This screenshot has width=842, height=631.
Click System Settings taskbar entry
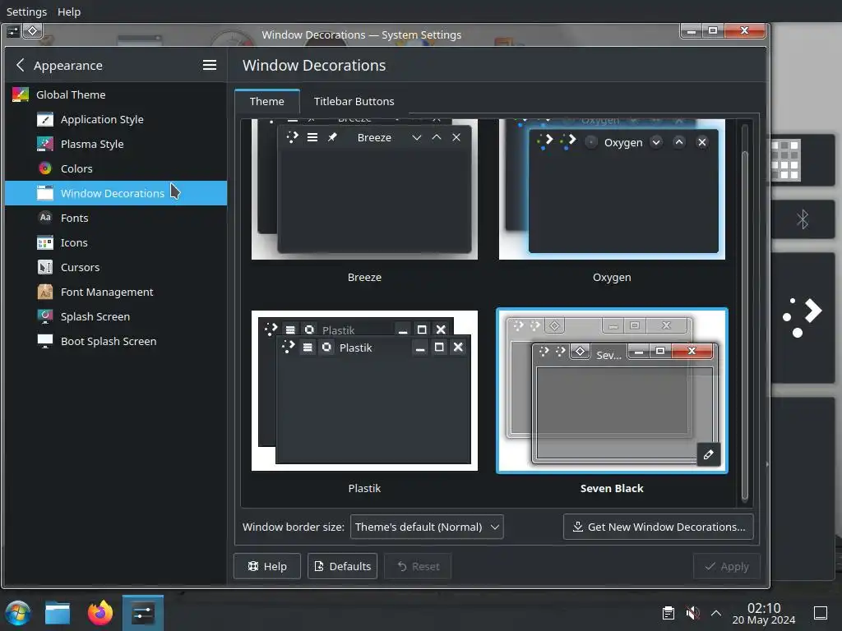pyautogui.click(x=143, y=613)
